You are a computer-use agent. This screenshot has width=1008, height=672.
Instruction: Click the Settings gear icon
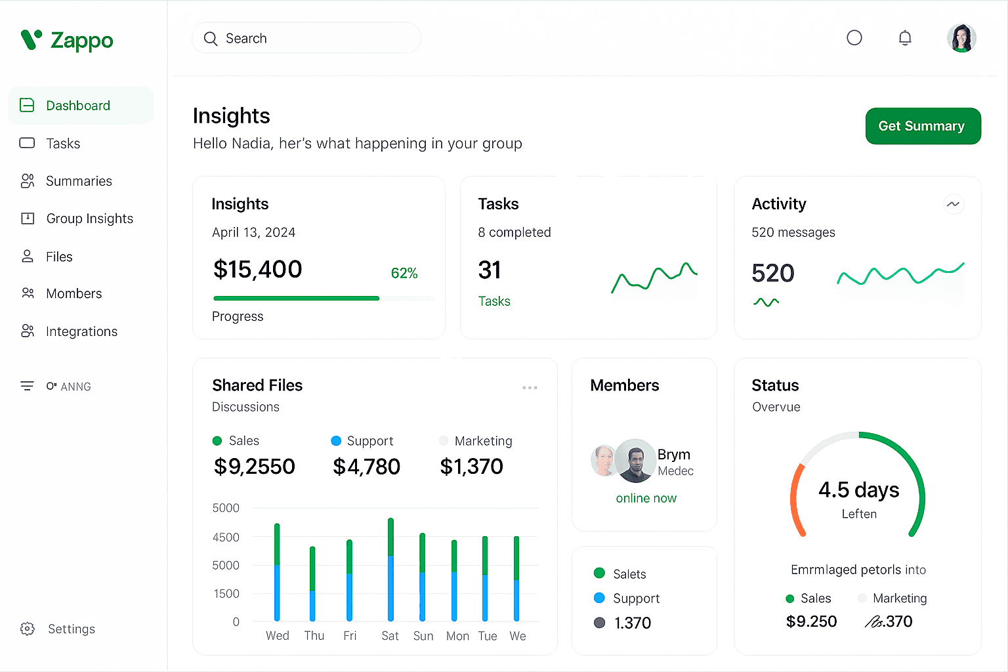pyautogui.click(x=27, y=629)
